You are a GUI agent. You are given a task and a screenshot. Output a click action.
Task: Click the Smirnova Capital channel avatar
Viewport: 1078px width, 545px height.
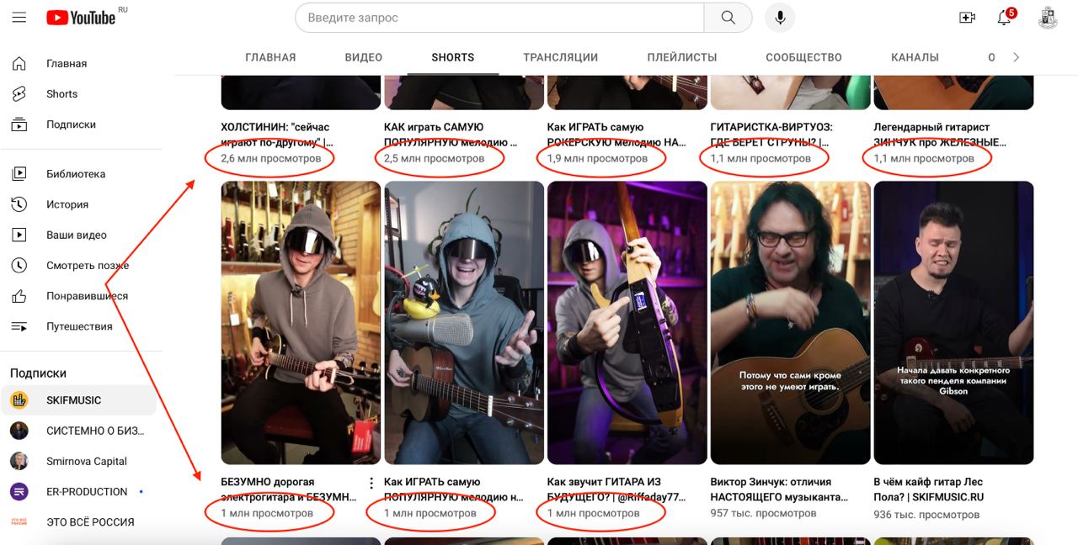19,461
